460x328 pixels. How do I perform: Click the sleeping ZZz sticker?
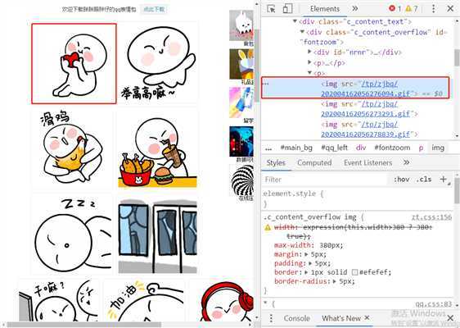pyautogui.click(x=72, y=235)
